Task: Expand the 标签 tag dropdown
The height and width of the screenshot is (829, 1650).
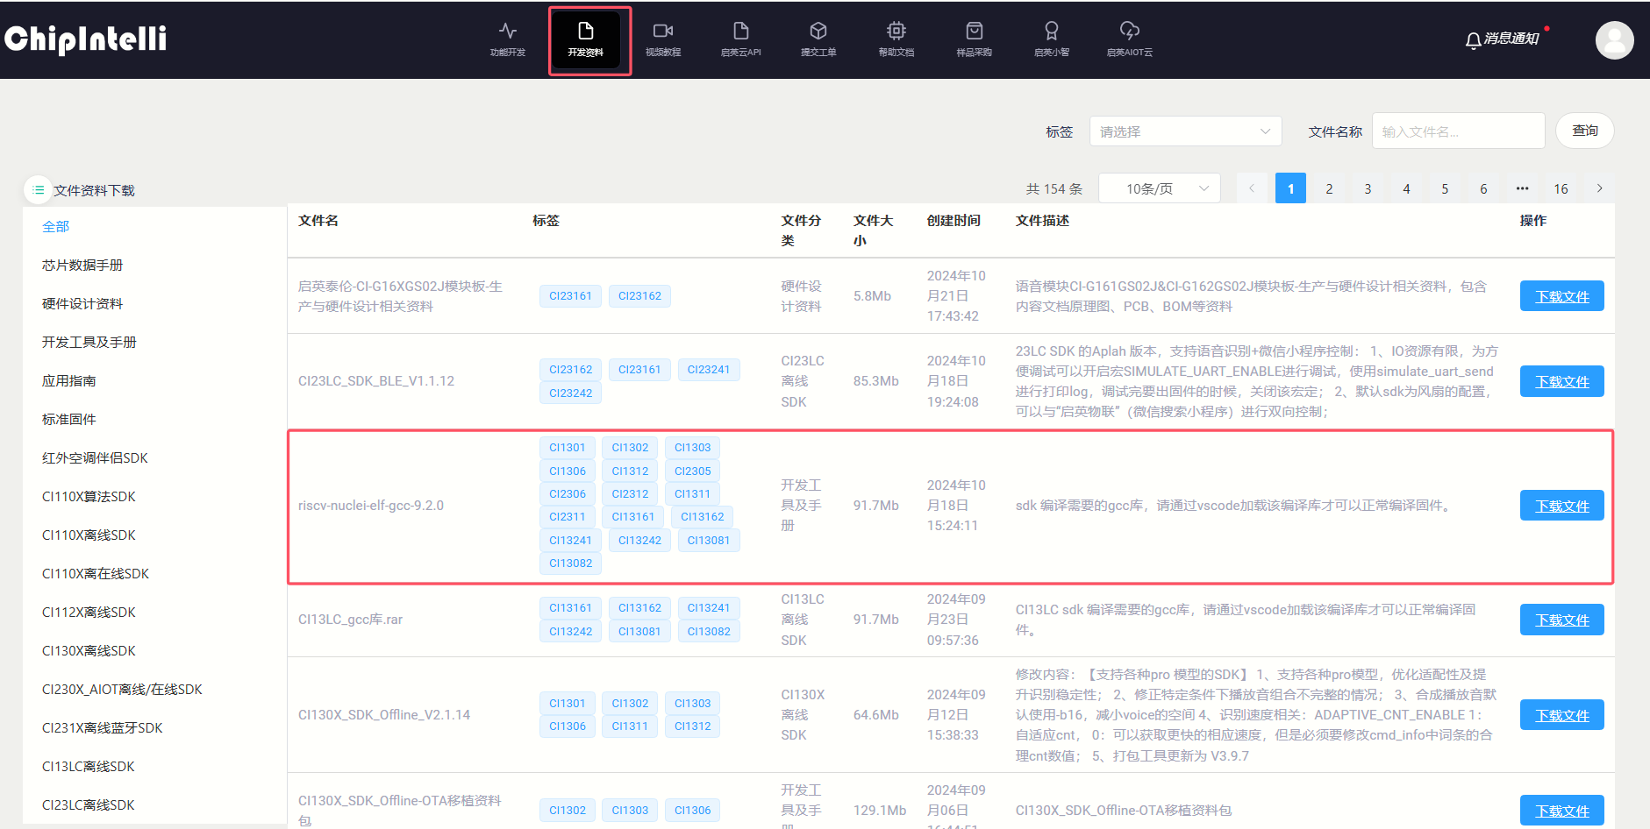Action: pyautogui.click(x=1184, y=131)
